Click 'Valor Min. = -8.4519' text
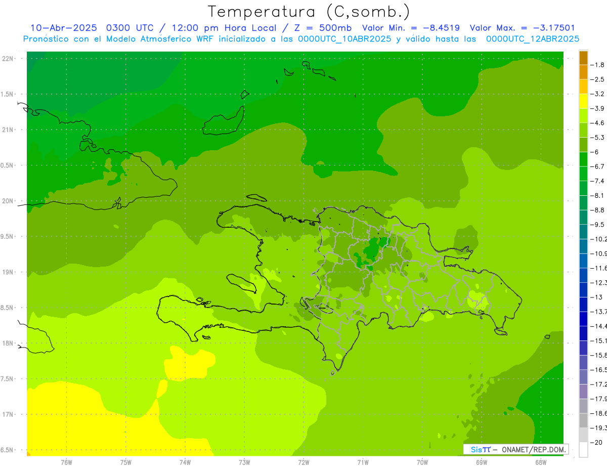Screen dimensions: 607x469 [x=411, y=28]
